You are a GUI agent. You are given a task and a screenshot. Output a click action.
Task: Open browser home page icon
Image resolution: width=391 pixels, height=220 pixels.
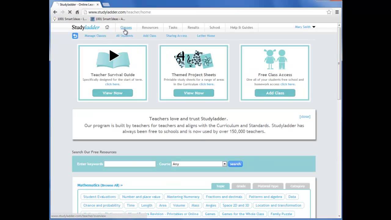(x=77, y=12)
